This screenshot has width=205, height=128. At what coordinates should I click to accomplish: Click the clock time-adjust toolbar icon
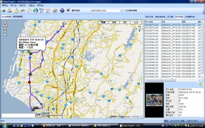pos(29,11)
